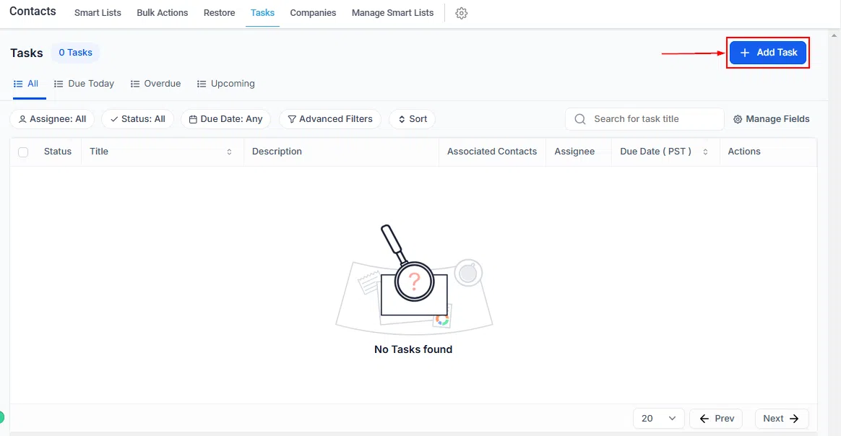Click the Add Task button

tap(768, 53)
